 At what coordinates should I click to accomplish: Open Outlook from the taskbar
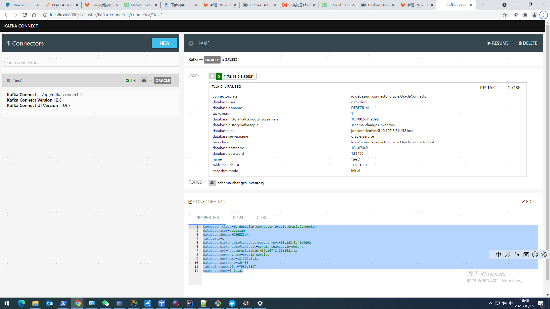[49, 303]
